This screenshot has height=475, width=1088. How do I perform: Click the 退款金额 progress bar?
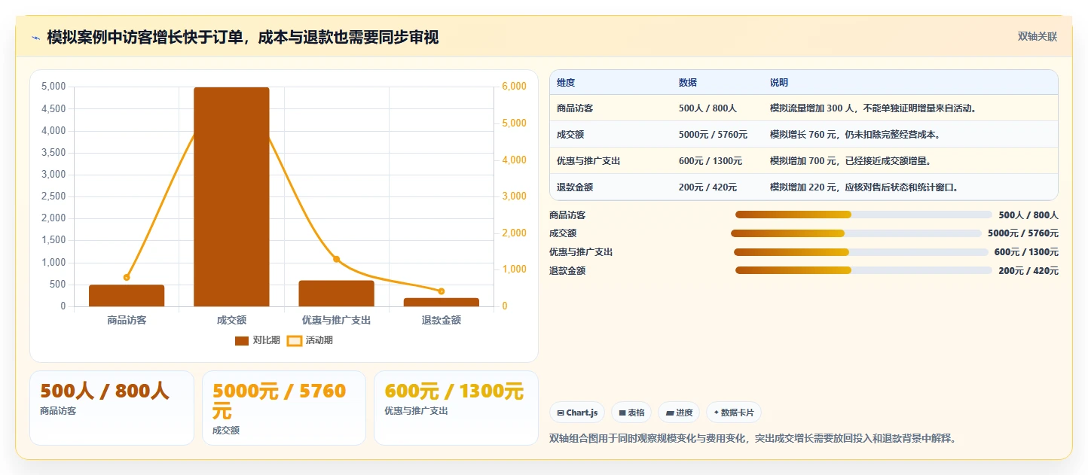click(x=863, y=270)
